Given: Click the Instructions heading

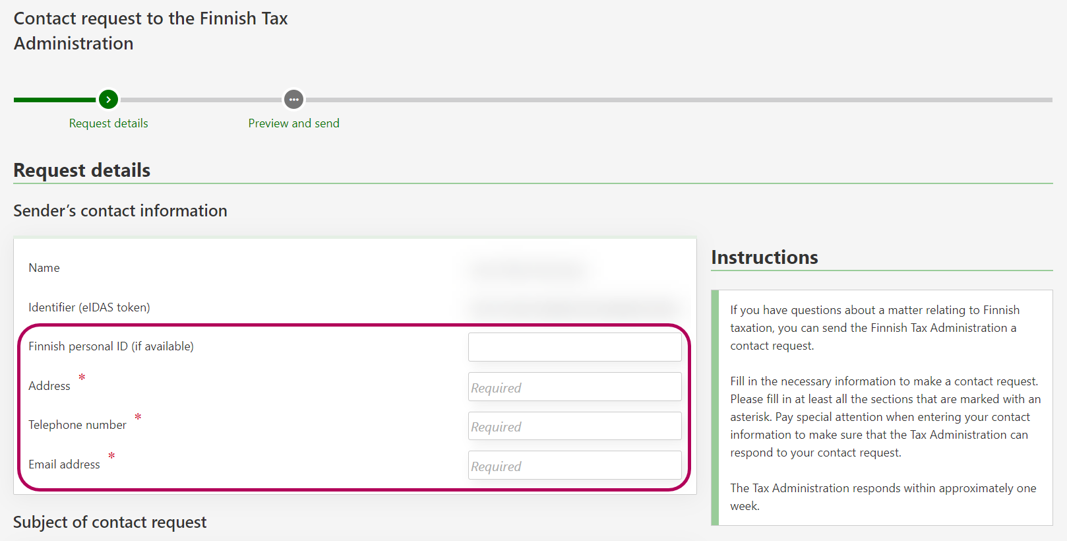Looking at the screenshot, I should coord(764,257).
